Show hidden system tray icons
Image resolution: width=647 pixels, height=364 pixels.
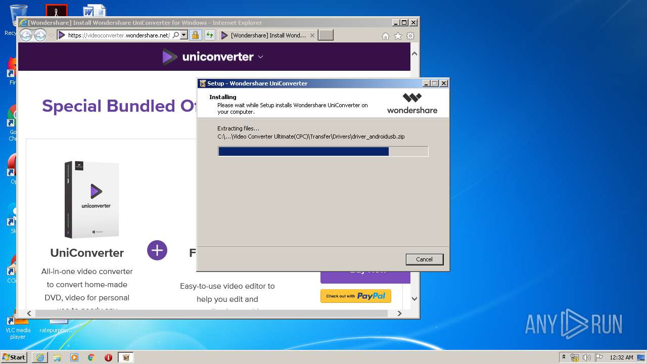point(564,357)
